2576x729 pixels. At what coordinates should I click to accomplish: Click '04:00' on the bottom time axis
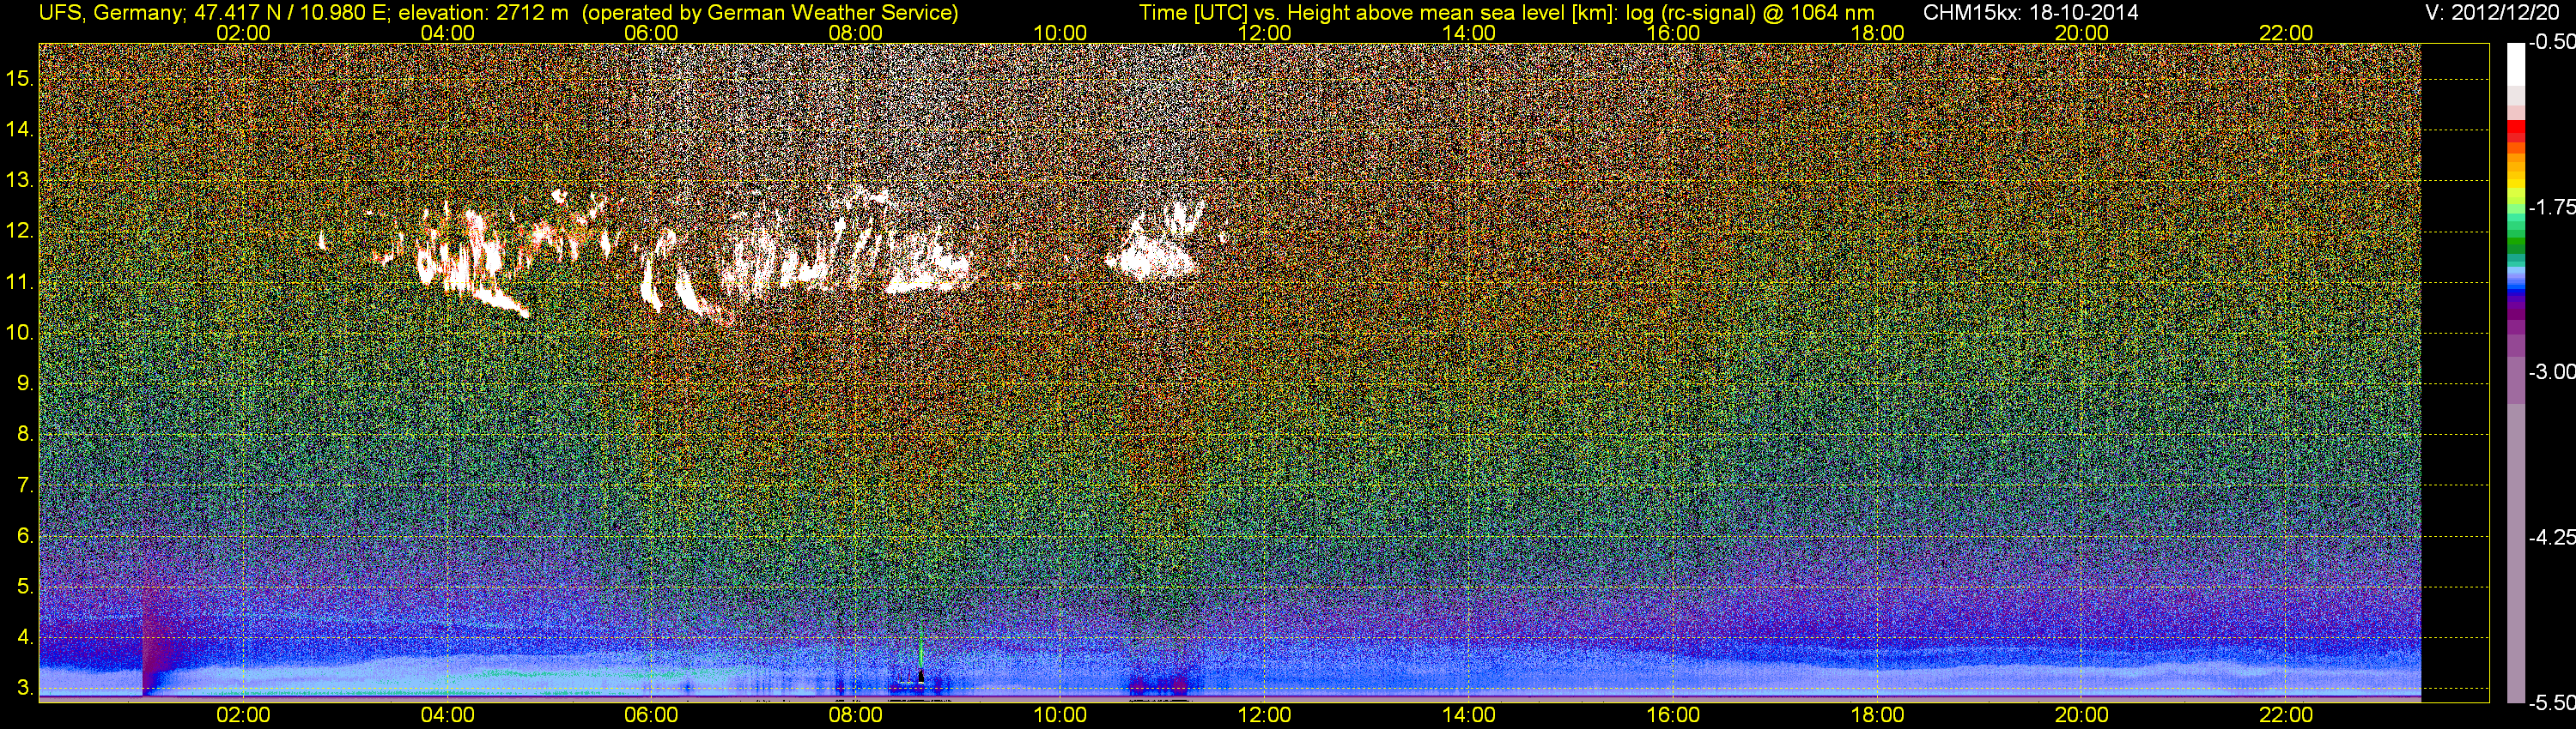point(447,715)
